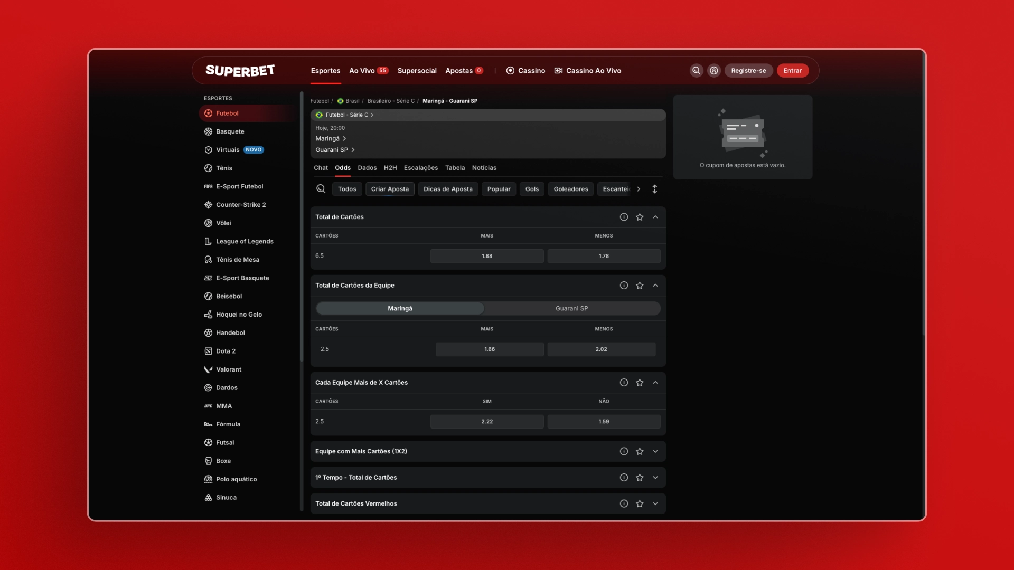1014x570 pixels.
Task: Expand 1º Tempo - Total de Cartões section
Action: tap(655, 478)
